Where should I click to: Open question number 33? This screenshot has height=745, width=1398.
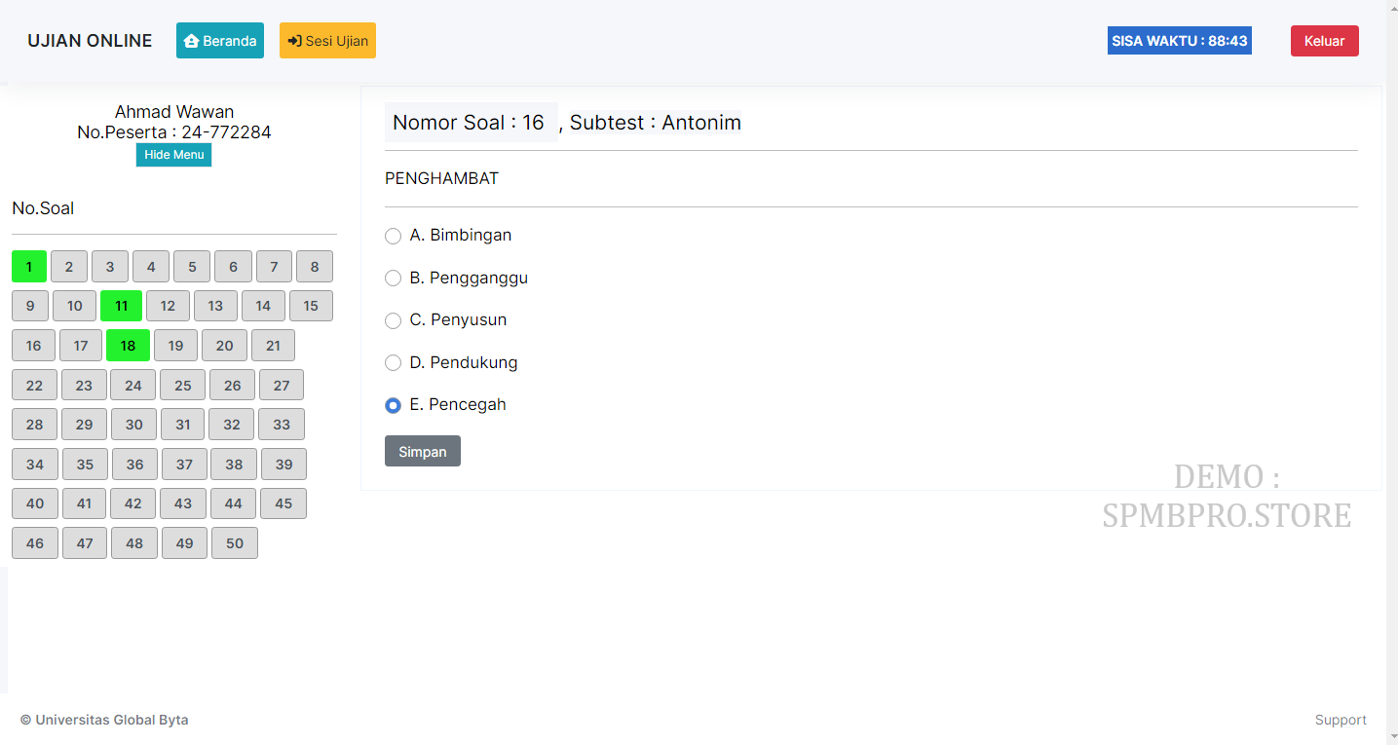pos(282,425)
